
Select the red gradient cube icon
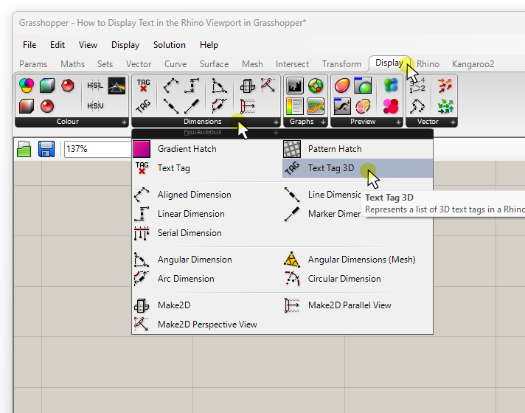pyautogui.click(x=27, y=106)
